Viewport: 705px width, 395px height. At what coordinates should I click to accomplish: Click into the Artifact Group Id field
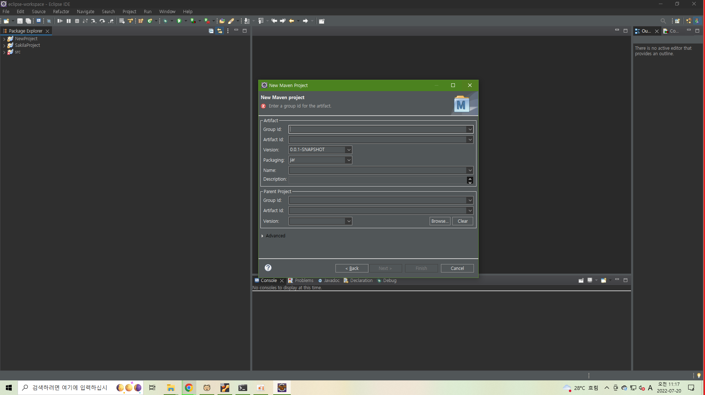(x=377, y=129)
